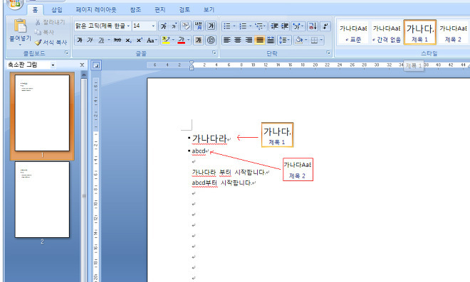Select 서식 복사 format painter brush
Screen dimensions: 470x282
click(x=38, y=43)
